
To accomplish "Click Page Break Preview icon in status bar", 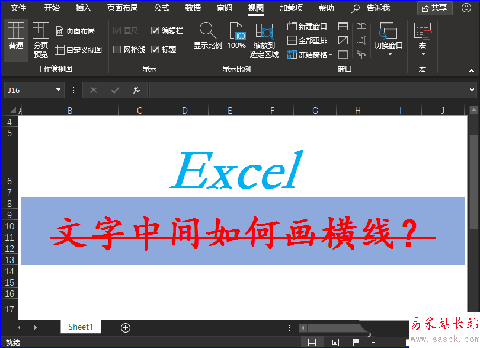I will pyautogui.click(x=357, y=342).
